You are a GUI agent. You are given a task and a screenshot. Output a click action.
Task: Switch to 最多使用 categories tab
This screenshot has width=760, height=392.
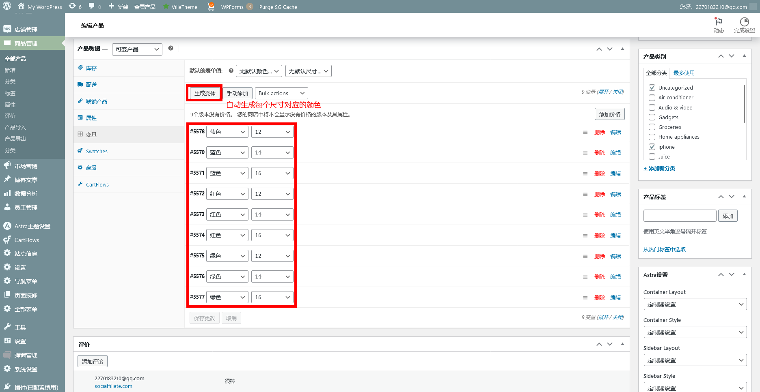pyautogui.click(x=684, y=73)
